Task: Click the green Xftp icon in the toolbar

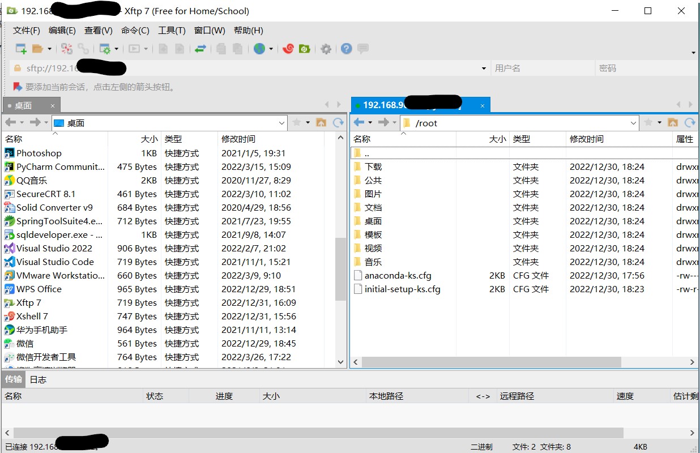Action: coord(305,49)
